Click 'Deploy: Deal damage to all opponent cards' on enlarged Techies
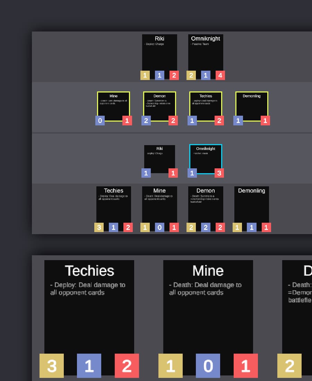The image size is (312, 381). point(88,289)
